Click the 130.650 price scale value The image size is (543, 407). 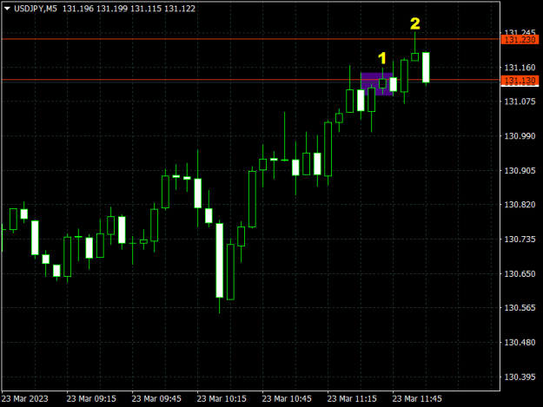coord(520,273)
